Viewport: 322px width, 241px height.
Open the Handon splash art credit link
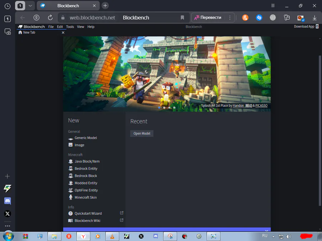[242, 106]
